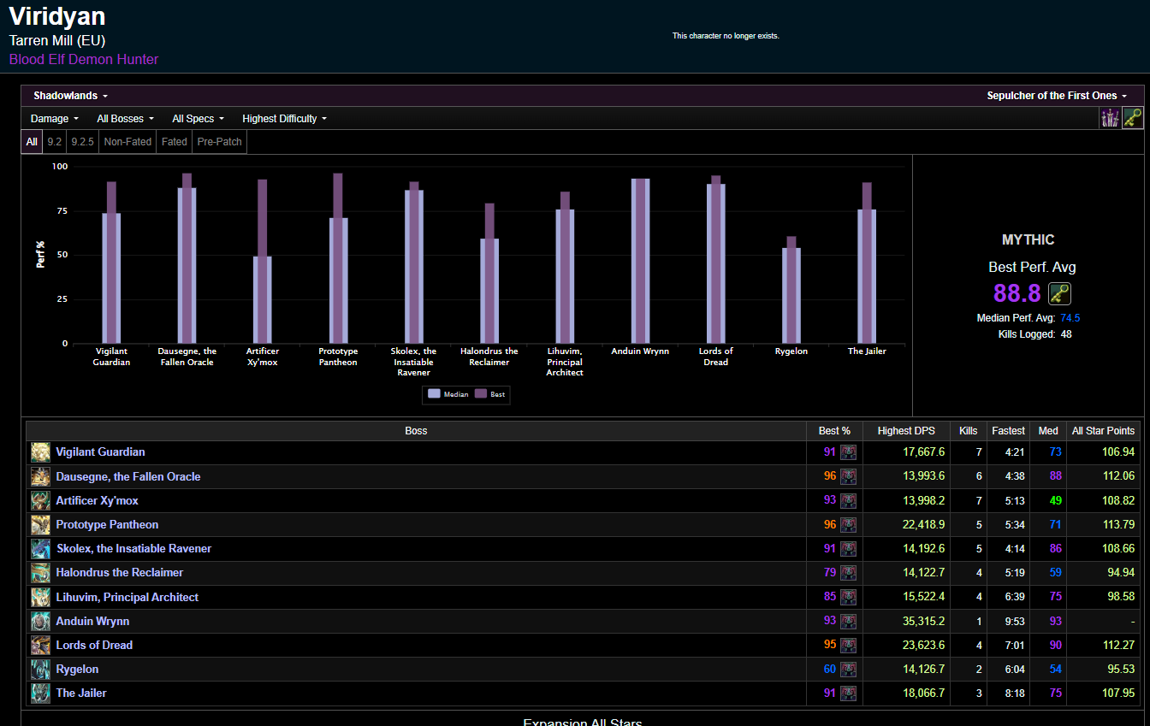Image resolution: width=1150 pixels, height=726 pixels.
Task: Click the Rygelon boss portrait icon
Action: pyautogui.click(x=40, y=669)
